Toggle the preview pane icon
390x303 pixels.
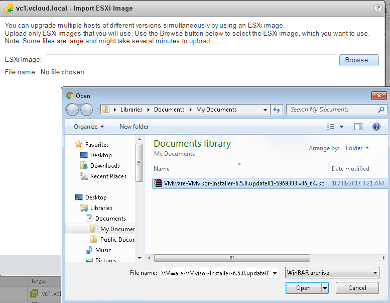click(358, 127)
